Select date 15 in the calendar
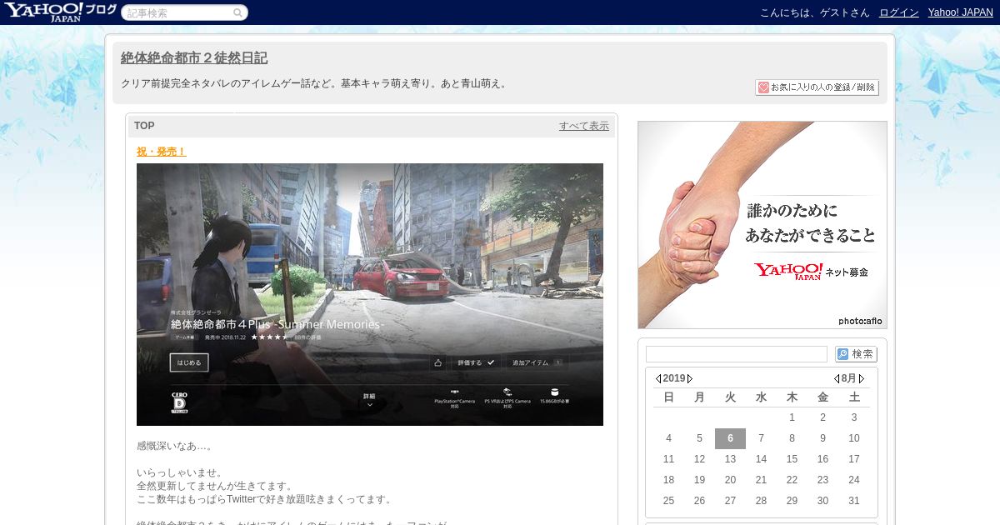The image size is (1000, 525). tap(792, 459)
